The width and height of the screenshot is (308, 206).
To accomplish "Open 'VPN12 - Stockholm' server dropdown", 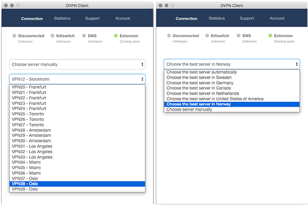I will tap(77, 79).
